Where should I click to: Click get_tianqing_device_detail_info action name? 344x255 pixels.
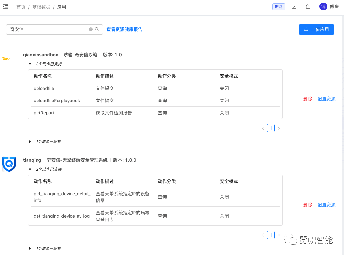(62, 197)
